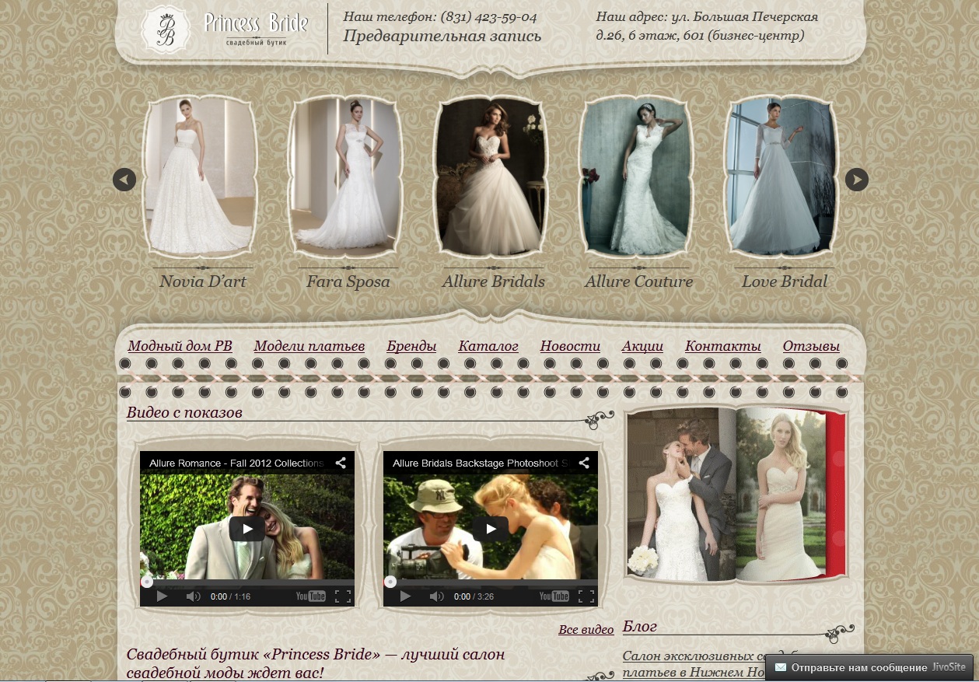Select Novia D'art dress thumbnail

point(198,177)
